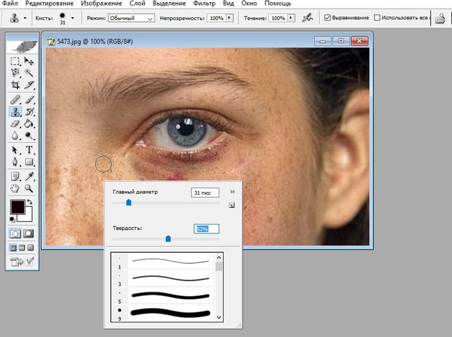Viewport: 452px width, 337px height.
Task: Enable airbrush mode in options bar
Action: click(x=308, y=17)
